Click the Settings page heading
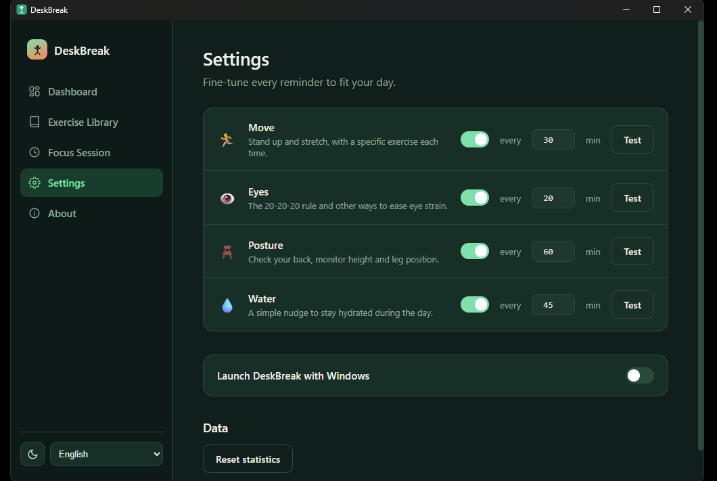 click(236, 60)
